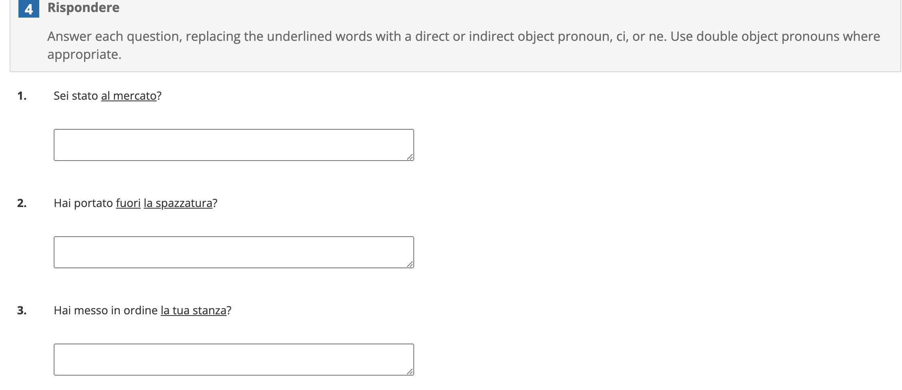Click the question Hai messo in ordine la tua stanza
Screen dimensions: 902x390
(143, 310)
